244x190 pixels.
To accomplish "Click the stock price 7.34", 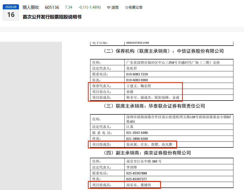I will (69, 7).
